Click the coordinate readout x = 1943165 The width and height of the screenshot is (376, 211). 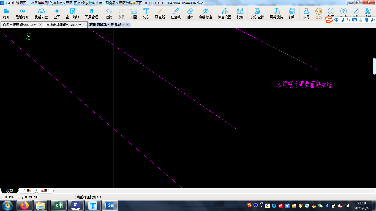pyautogui.click(x=20, y=197)
